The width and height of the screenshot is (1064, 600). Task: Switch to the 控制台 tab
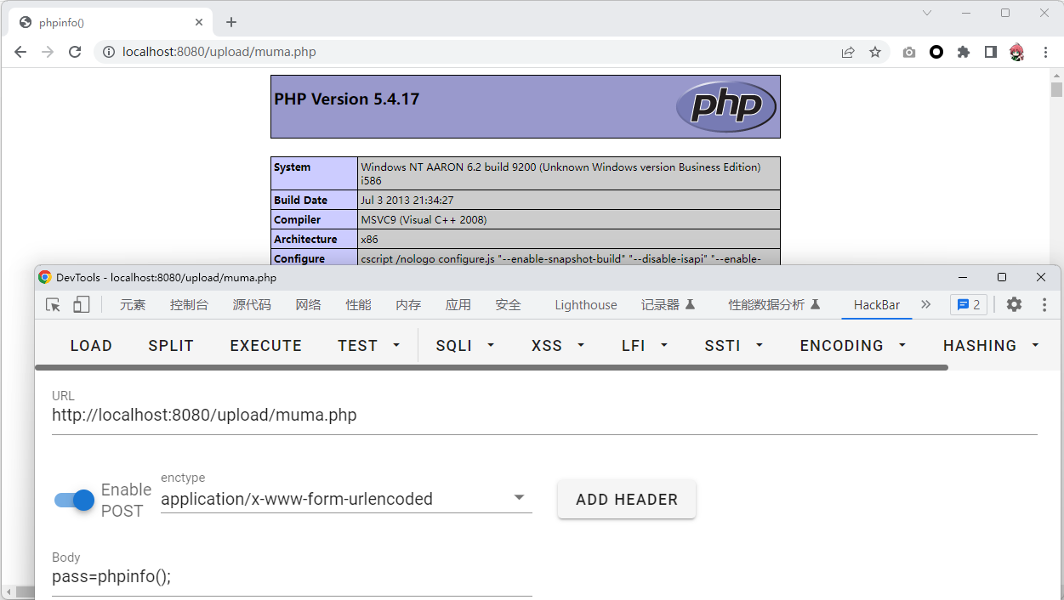[189, 305]
